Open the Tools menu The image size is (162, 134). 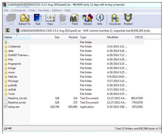click(x=32, y=10)
